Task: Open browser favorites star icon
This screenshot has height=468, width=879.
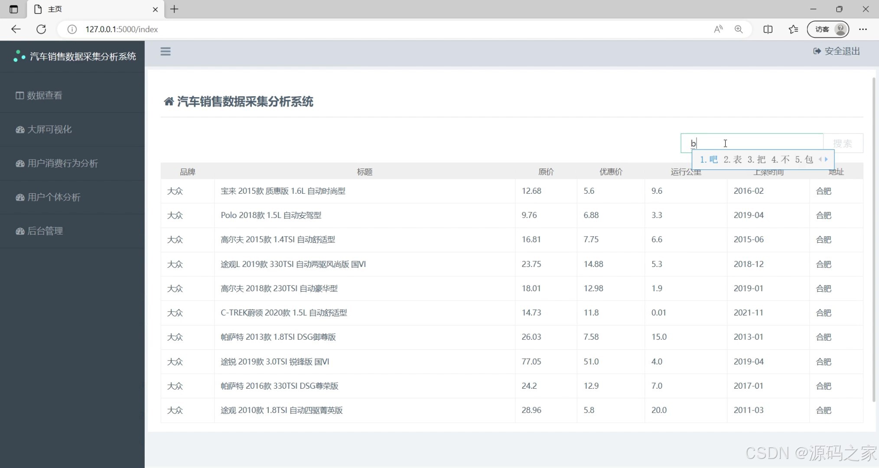Action: point(793,29)
